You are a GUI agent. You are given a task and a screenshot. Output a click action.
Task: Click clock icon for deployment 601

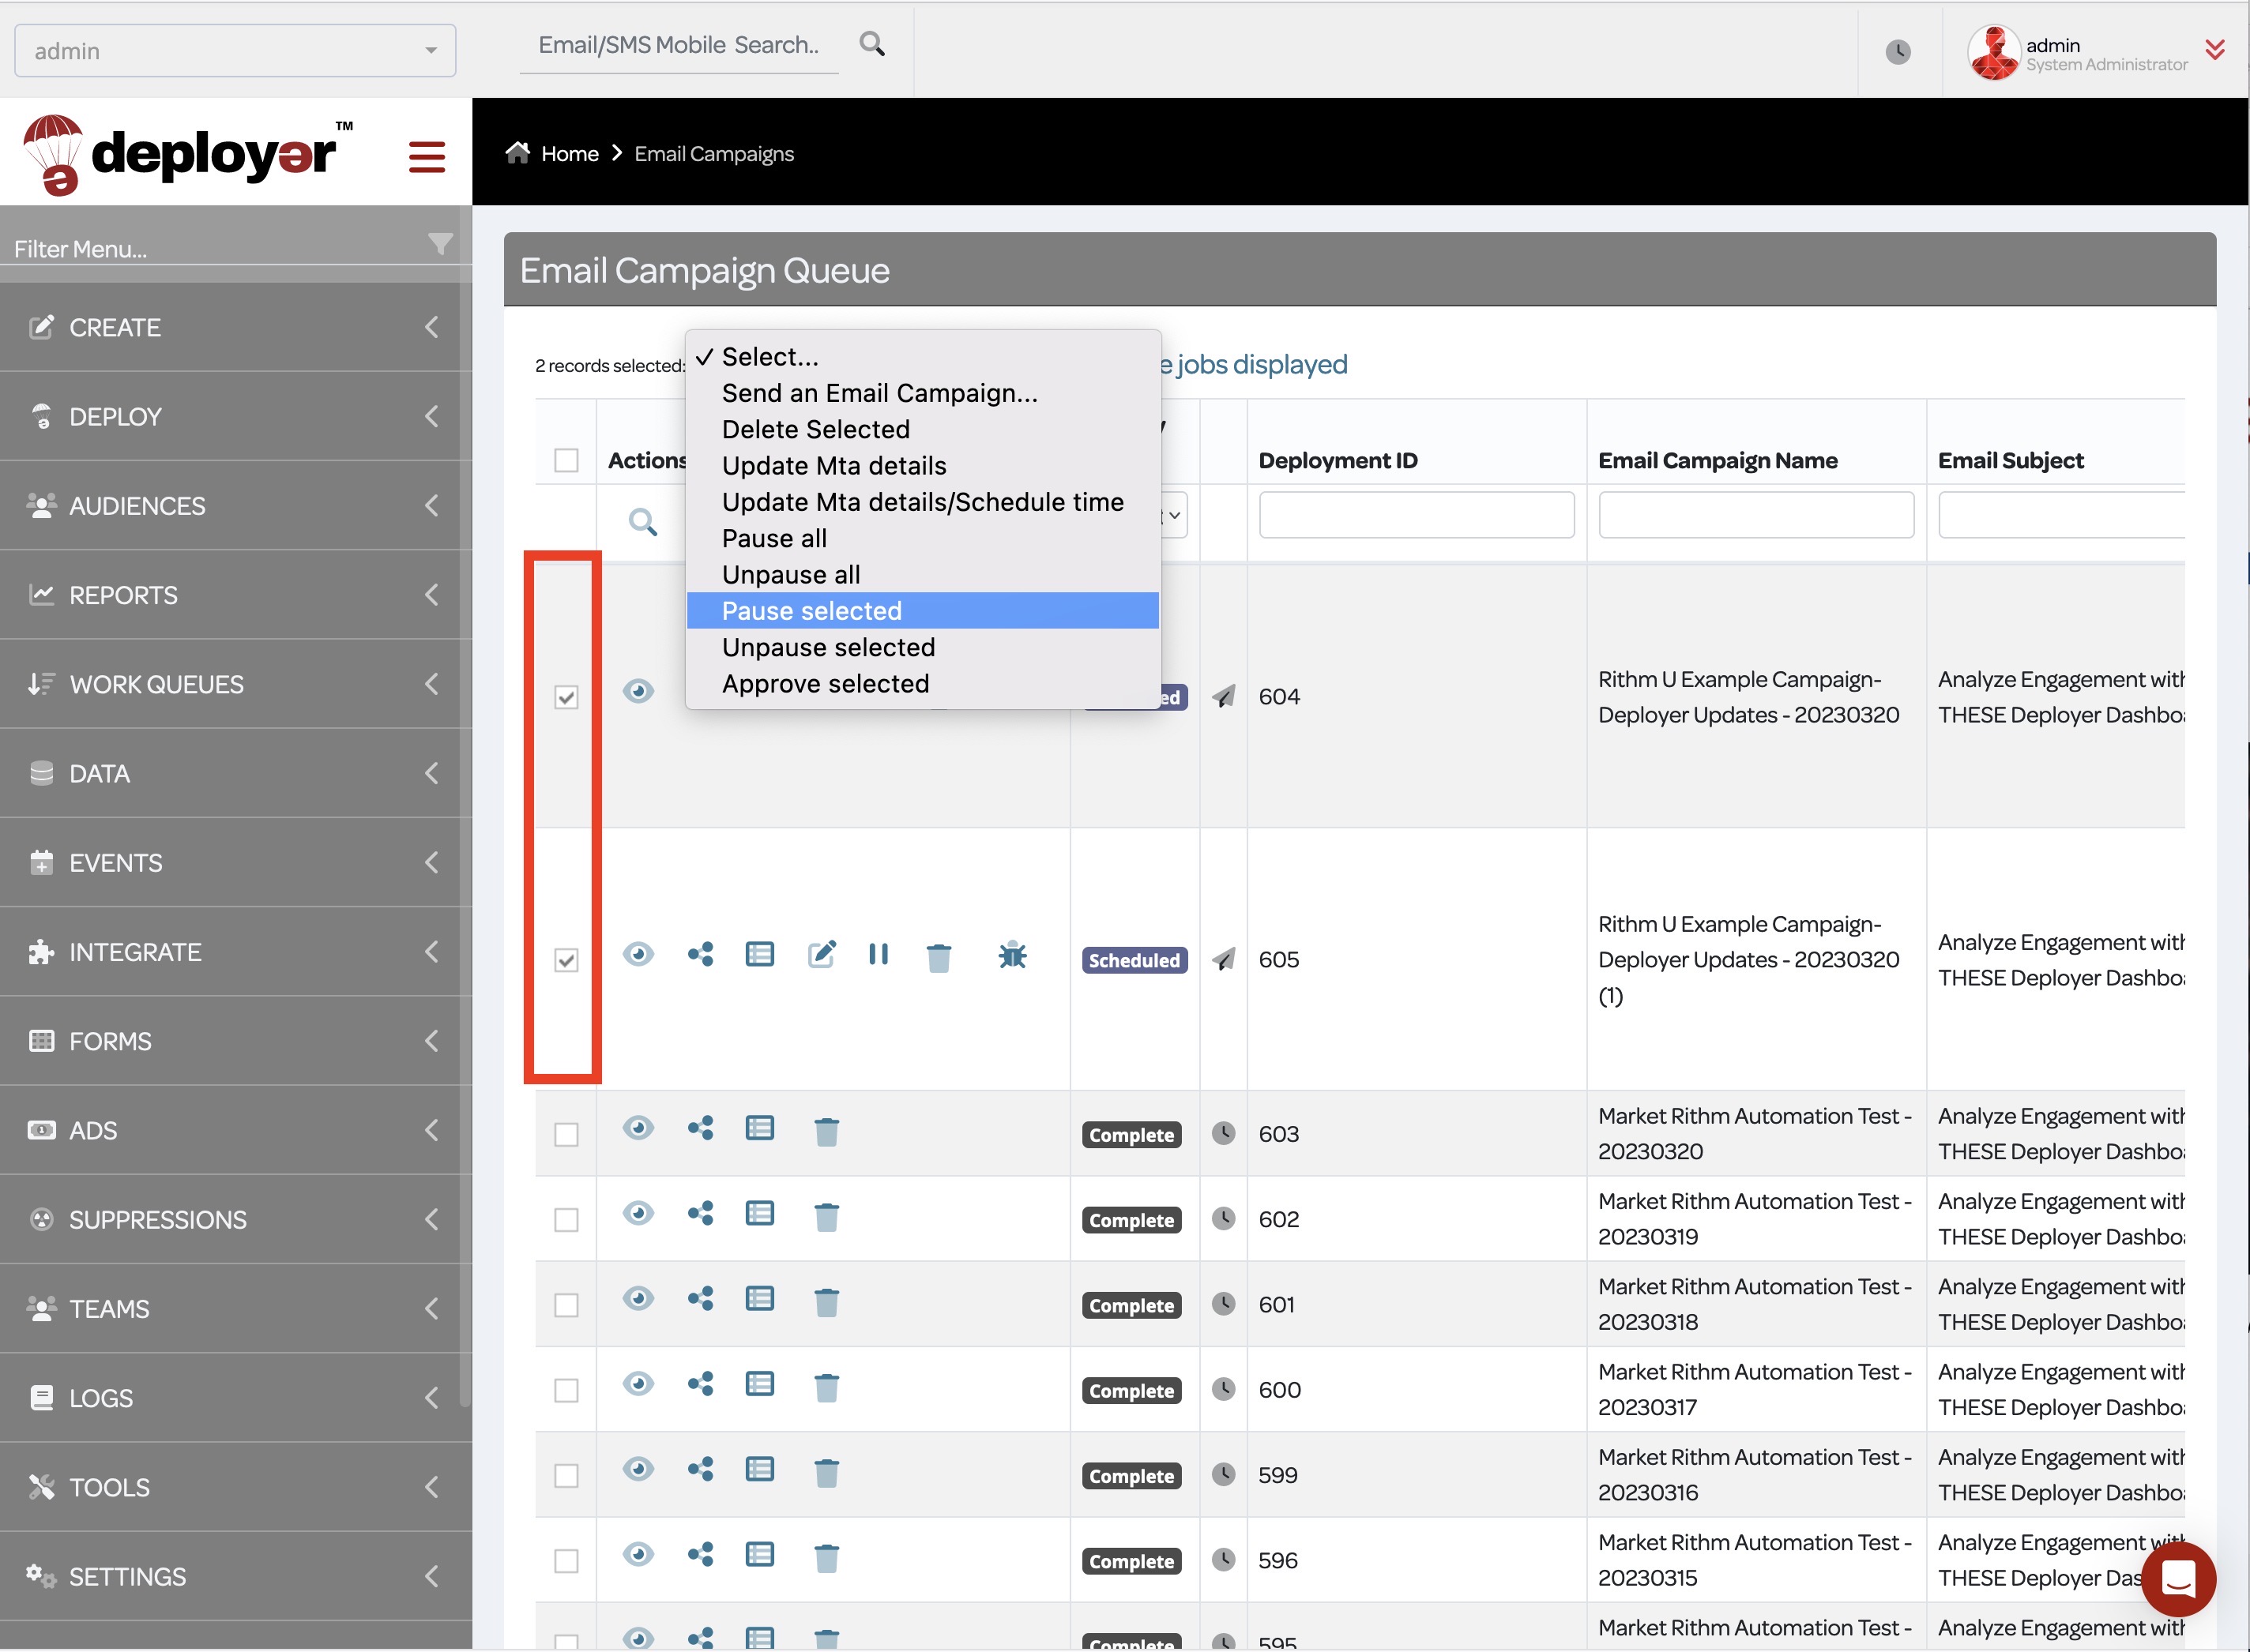click(x=1224, y=1303)
